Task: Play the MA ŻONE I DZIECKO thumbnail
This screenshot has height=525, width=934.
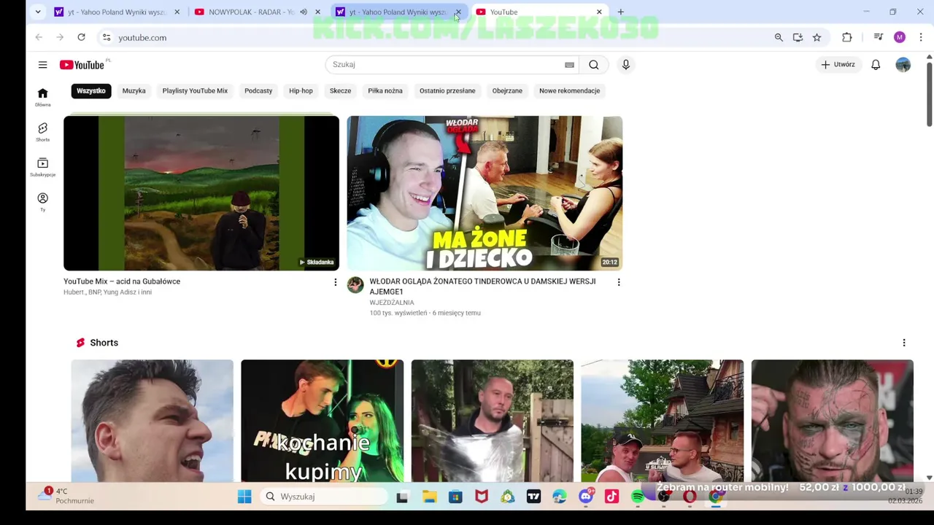Action: pyautogui.click(x=485, y=193)
